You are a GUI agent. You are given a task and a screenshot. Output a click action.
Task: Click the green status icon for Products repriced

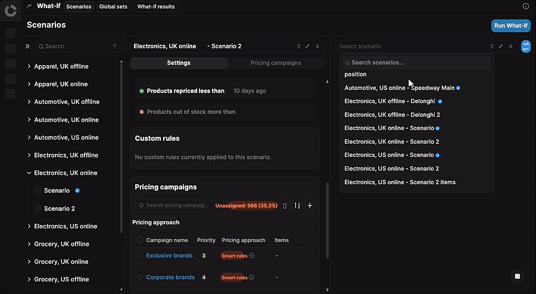click(x=142, y=91)
